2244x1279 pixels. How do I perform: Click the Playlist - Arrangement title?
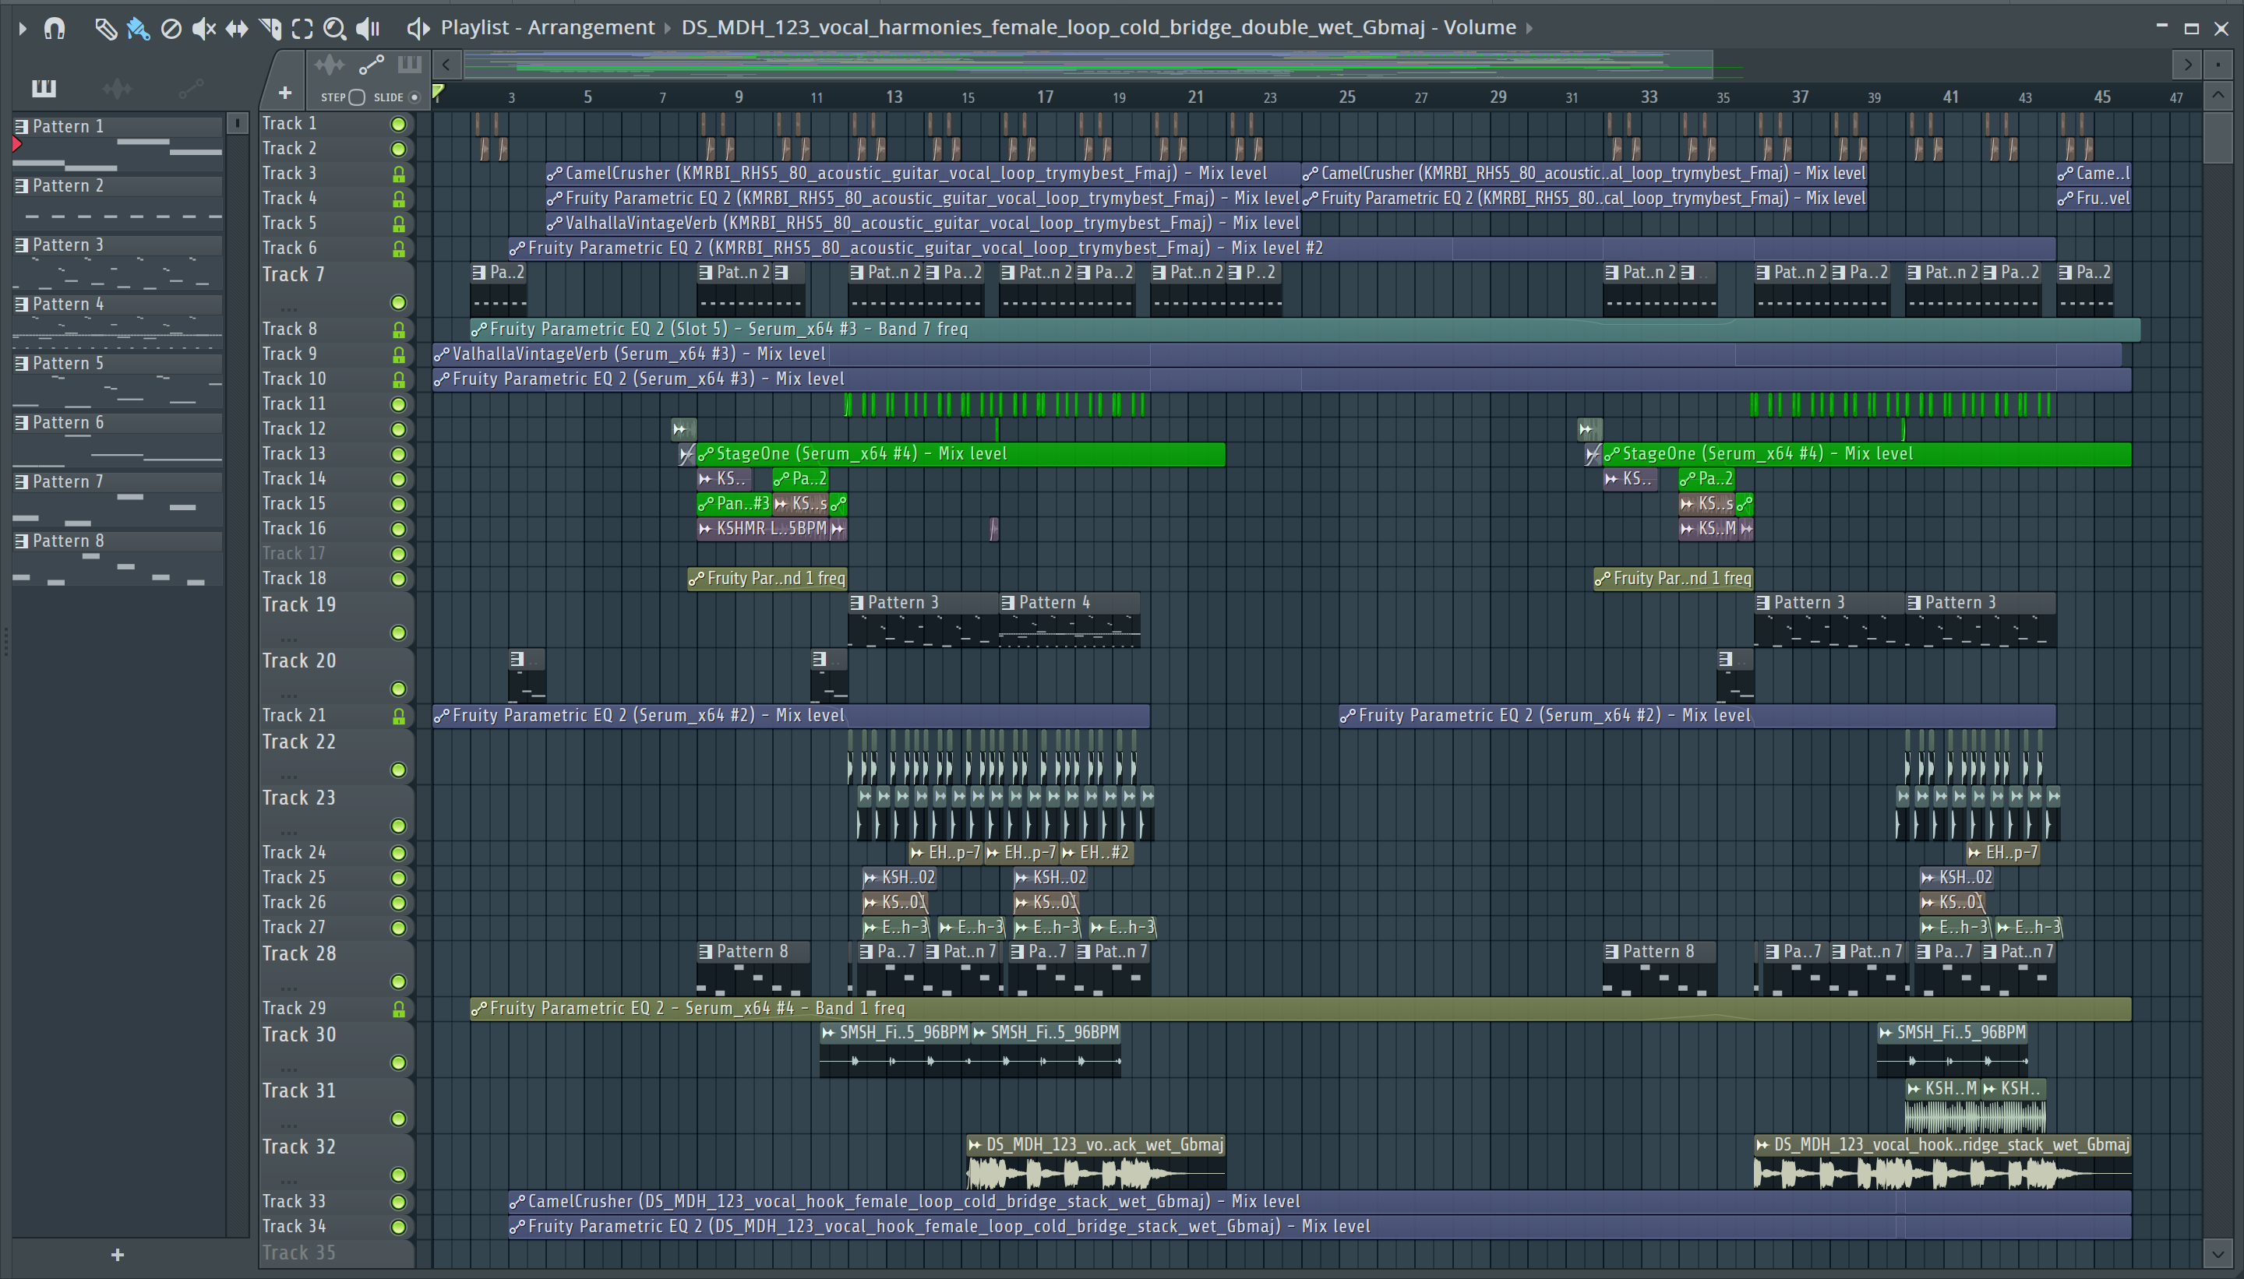(548, 28)
